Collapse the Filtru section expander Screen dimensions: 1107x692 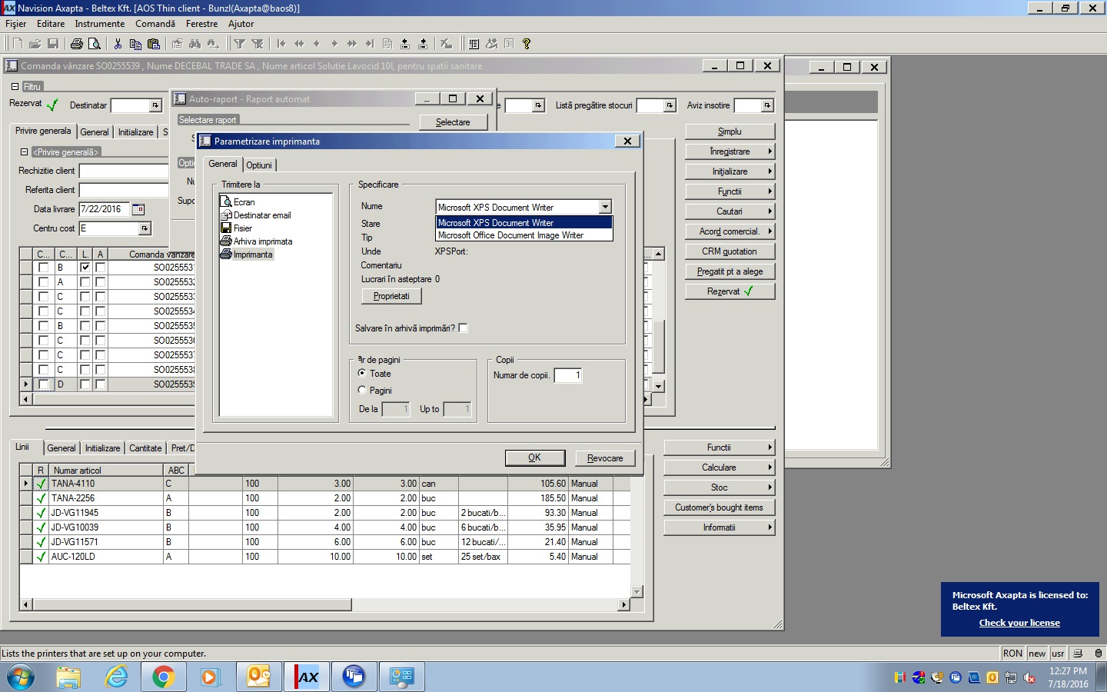pos(15,87)
